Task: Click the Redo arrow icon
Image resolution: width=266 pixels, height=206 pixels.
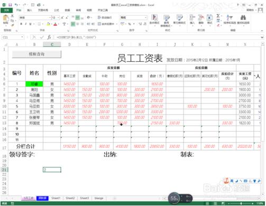Action: [x=25, y=5]
